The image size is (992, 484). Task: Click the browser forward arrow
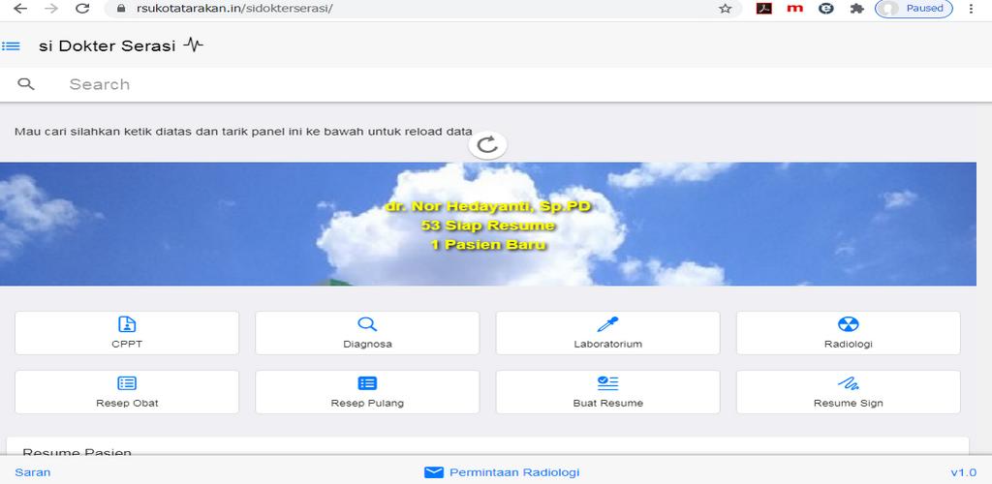click(51, 9)
